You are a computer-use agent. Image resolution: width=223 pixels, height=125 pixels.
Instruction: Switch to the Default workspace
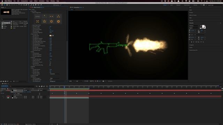click(x=165, y=5)
